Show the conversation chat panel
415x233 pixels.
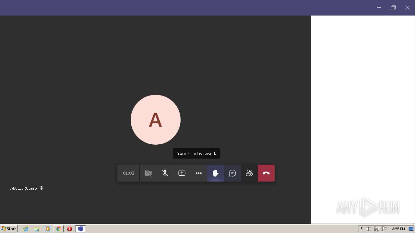pos(232,173)
